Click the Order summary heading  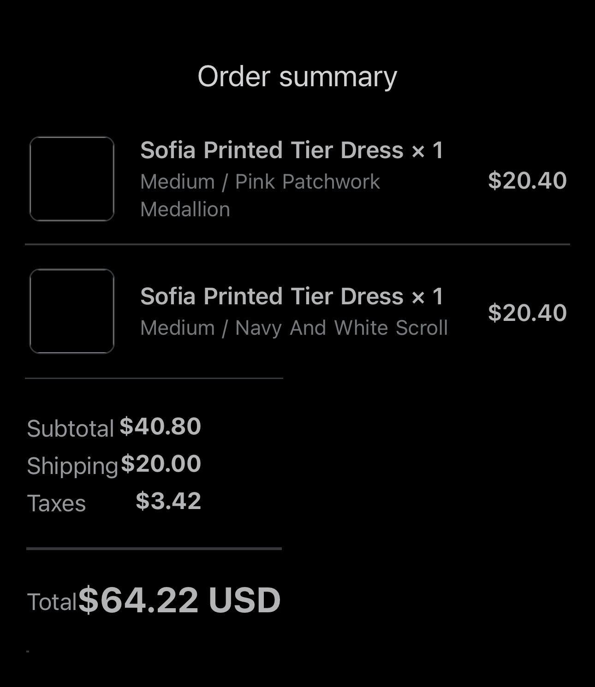click(297, 77)
